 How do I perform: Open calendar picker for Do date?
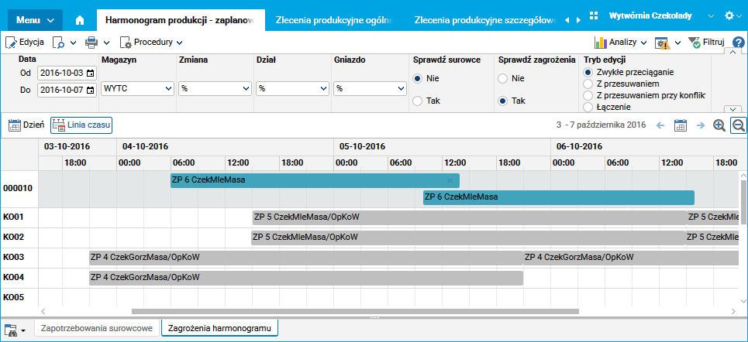(x=90, y=90)
